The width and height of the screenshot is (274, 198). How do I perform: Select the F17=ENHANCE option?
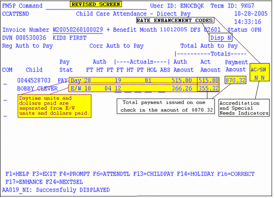tap(24, 182)
